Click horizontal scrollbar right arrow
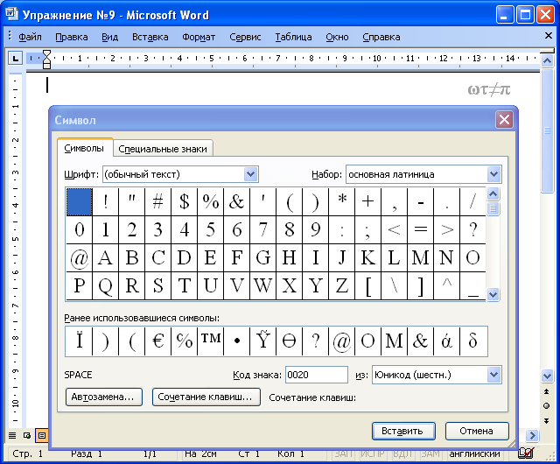Viewport: 560px width, 464px height. click(532, 435)
